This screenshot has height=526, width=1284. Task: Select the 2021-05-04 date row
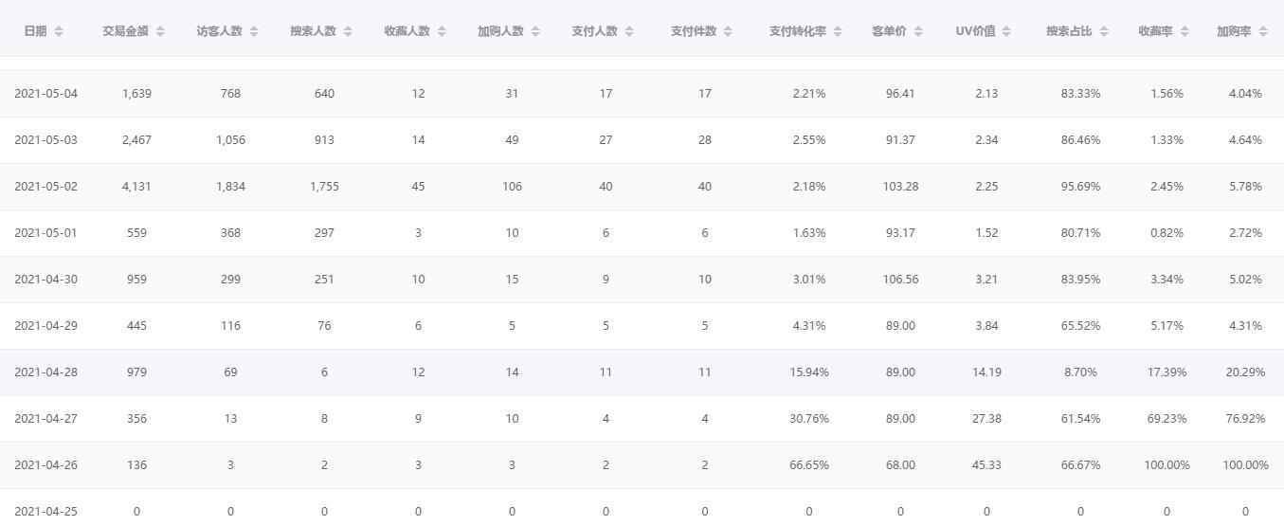[x=45, y=94]
